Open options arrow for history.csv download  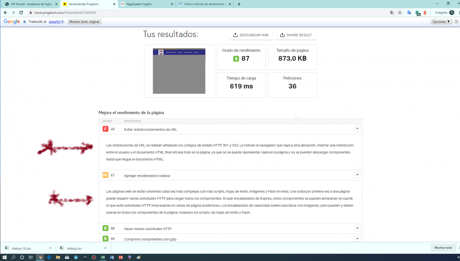(x=105, y=248)
